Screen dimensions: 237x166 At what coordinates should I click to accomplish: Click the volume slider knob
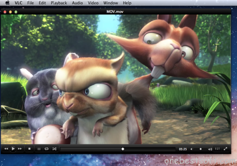tap(201, 149)
